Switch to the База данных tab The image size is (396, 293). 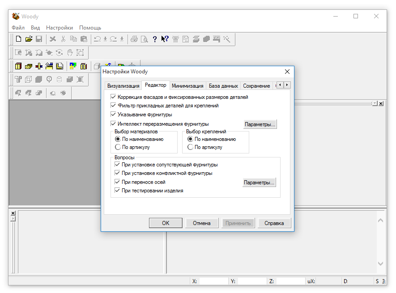click(223, 86)
